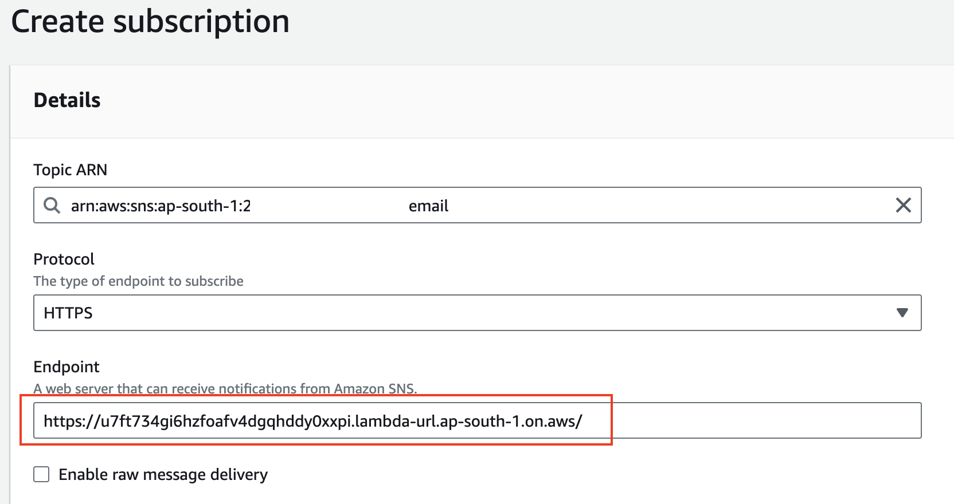Screen dimensions: 954x504
Task: Click into the Topic ARN input
Action: click(477, 205)
